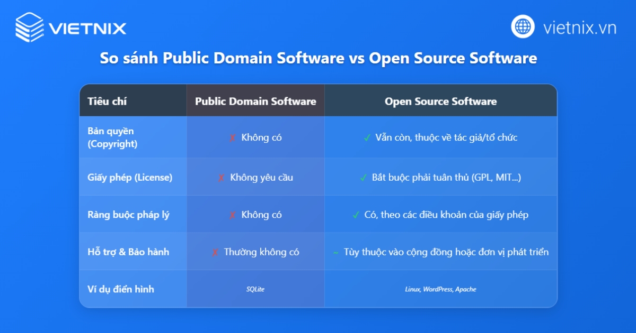Click the green checkmark beside Bắt buộc phải tuân thủ
The height and width of the screenshot is (333, 636).
(363, 178)
